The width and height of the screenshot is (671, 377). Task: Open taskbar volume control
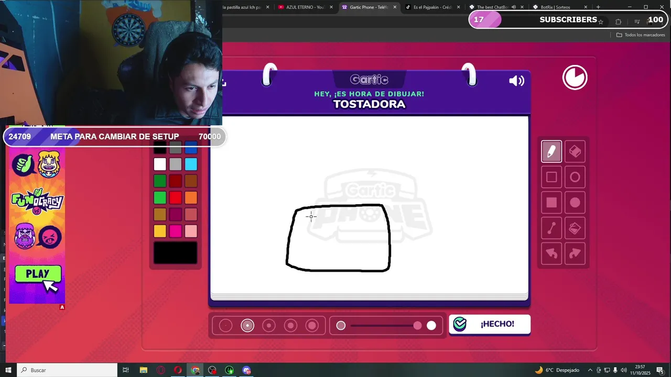tap(624, 370)
